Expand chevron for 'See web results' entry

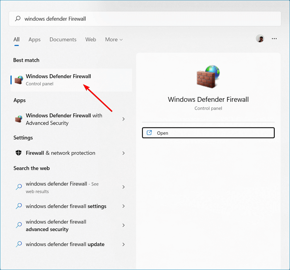coord(123,187)
